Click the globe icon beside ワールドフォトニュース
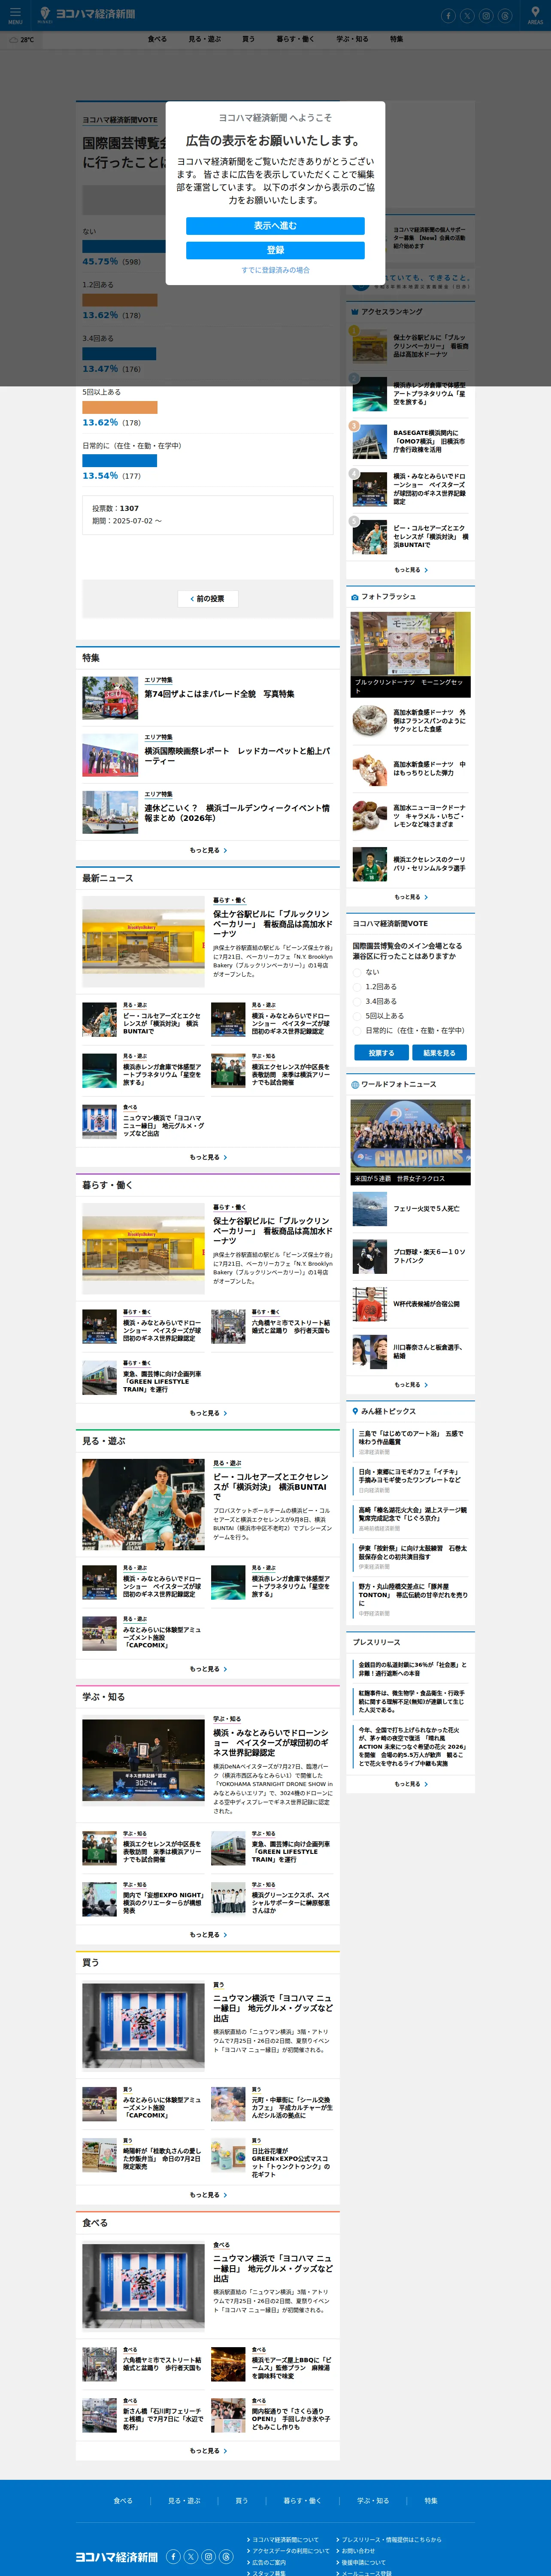 point(355,1084)
